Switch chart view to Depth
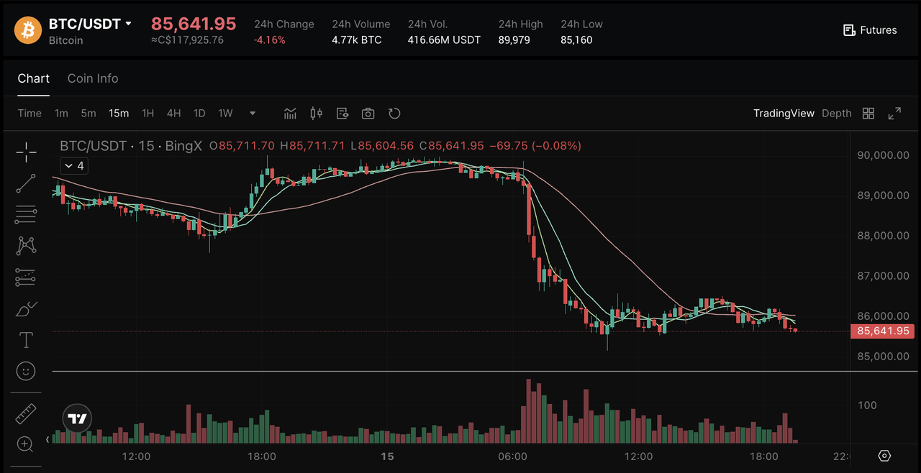 [836, 114]
